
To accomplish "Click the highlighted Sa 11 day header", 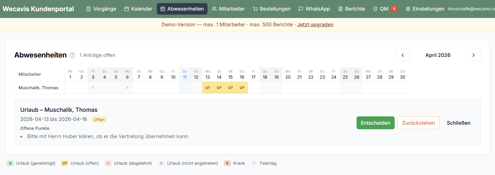I will click(185, 74).
